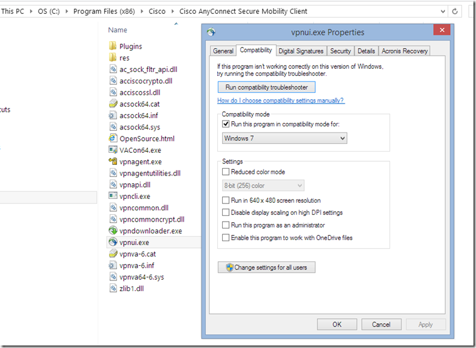Click Cisco in the address breadcrumb

click(x=157, y=11)
